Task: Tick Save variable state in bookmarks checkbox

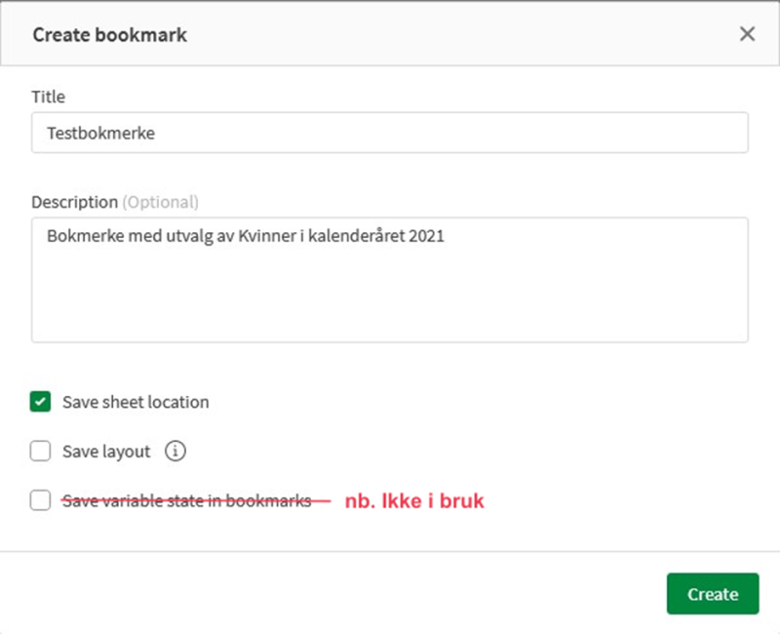Action: [40, 500]
